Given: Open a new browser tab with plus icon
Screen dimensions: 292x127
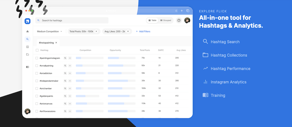Looking at the screenshot, I should (182, 11).
